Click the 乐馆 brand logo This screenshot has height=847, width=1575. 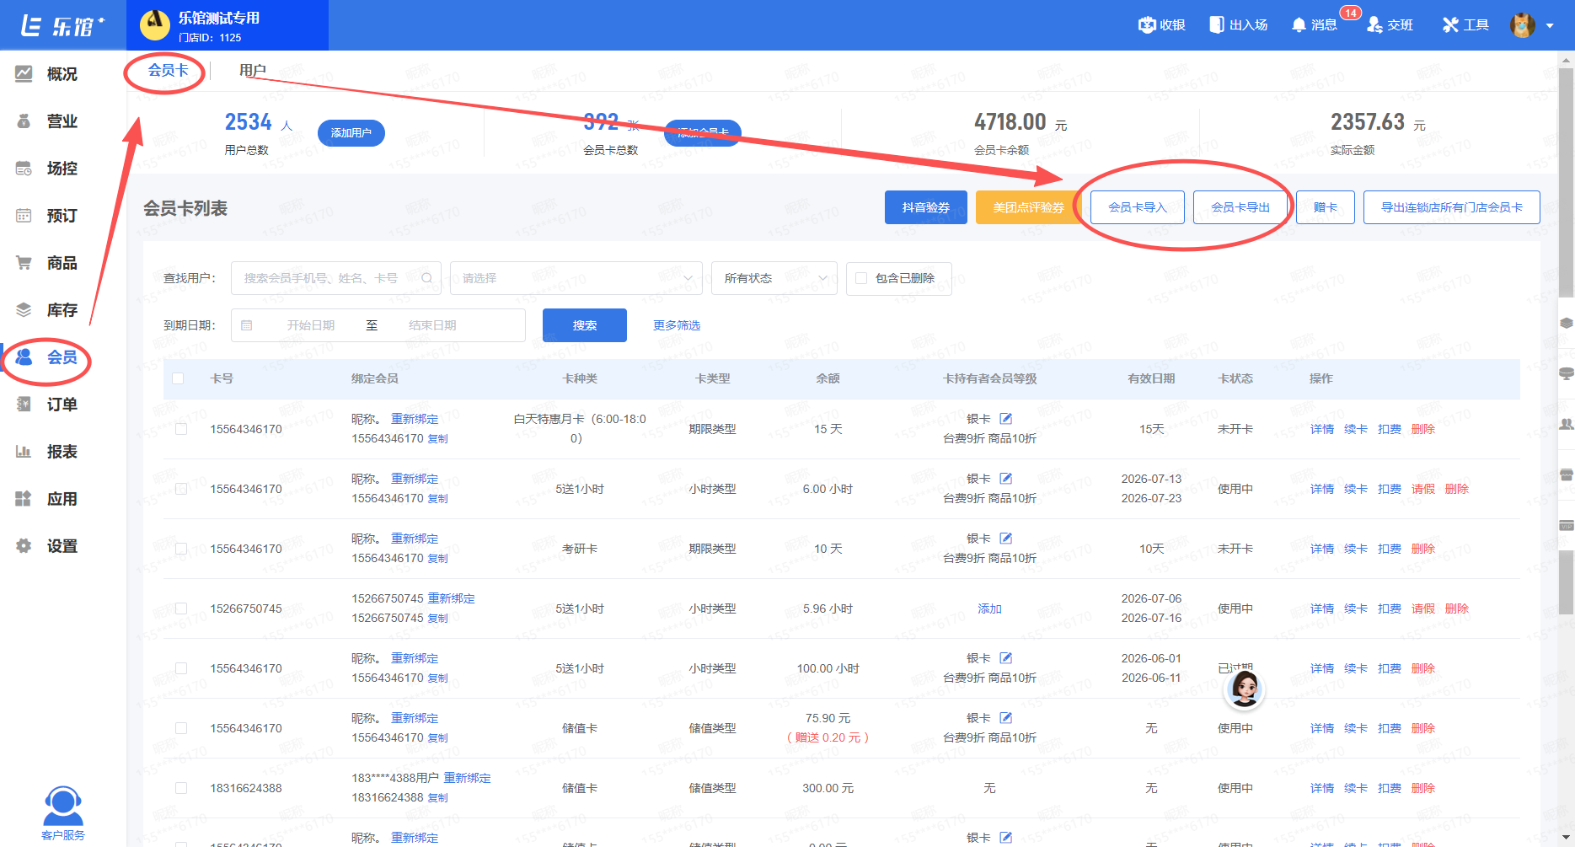pyautogui.click(x=62, y=26)
